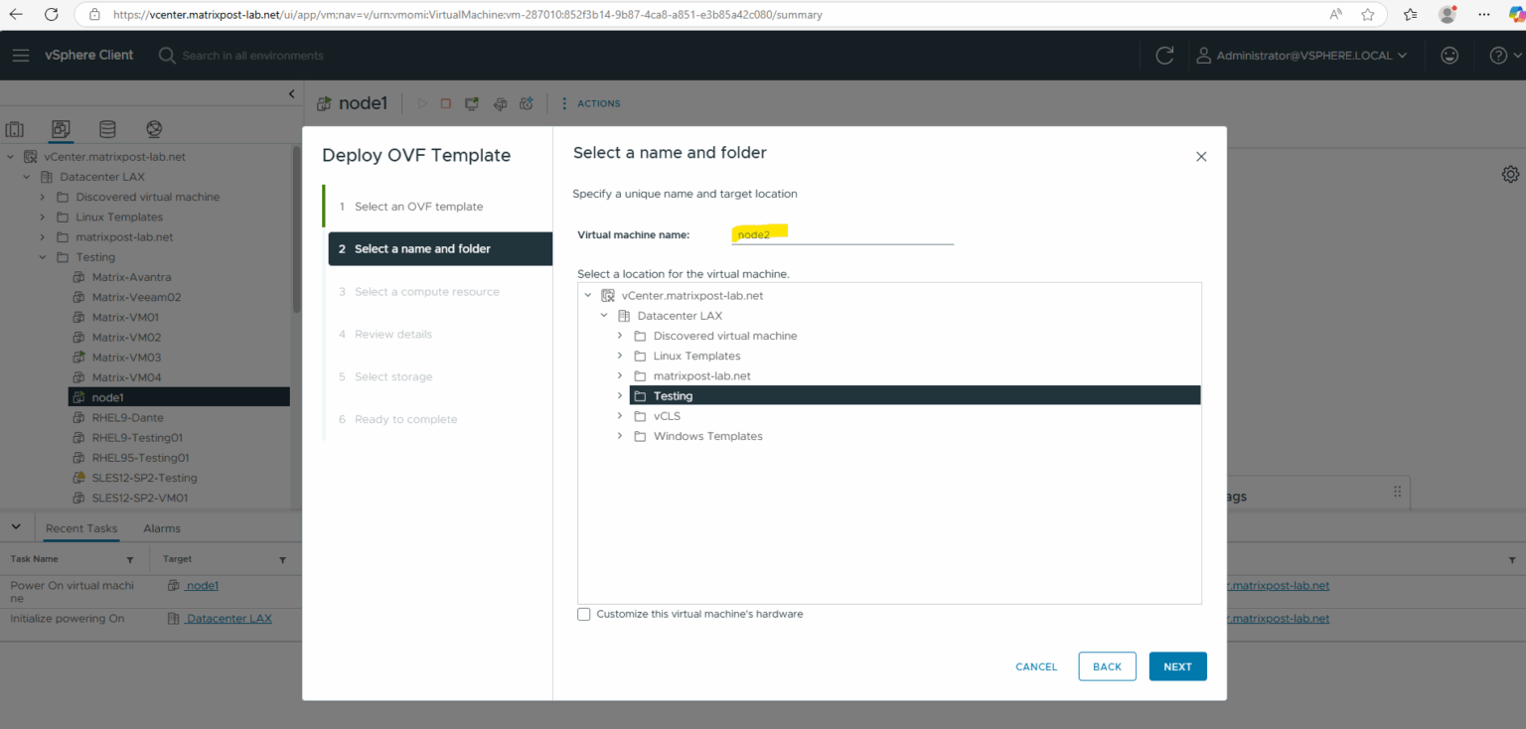1526x729 pixels.
Task: Open the help menu question mark icon
Action: (1497, 55)
